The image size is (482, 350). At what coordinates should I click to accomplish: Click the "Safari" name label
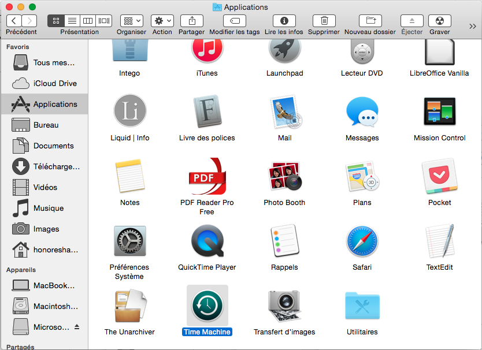362,267
